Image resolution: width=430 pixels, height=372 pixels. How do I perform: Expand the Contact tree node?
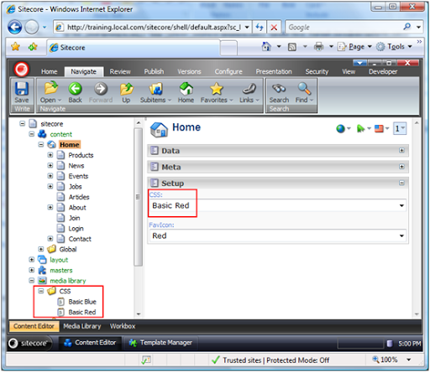point(50,239)
